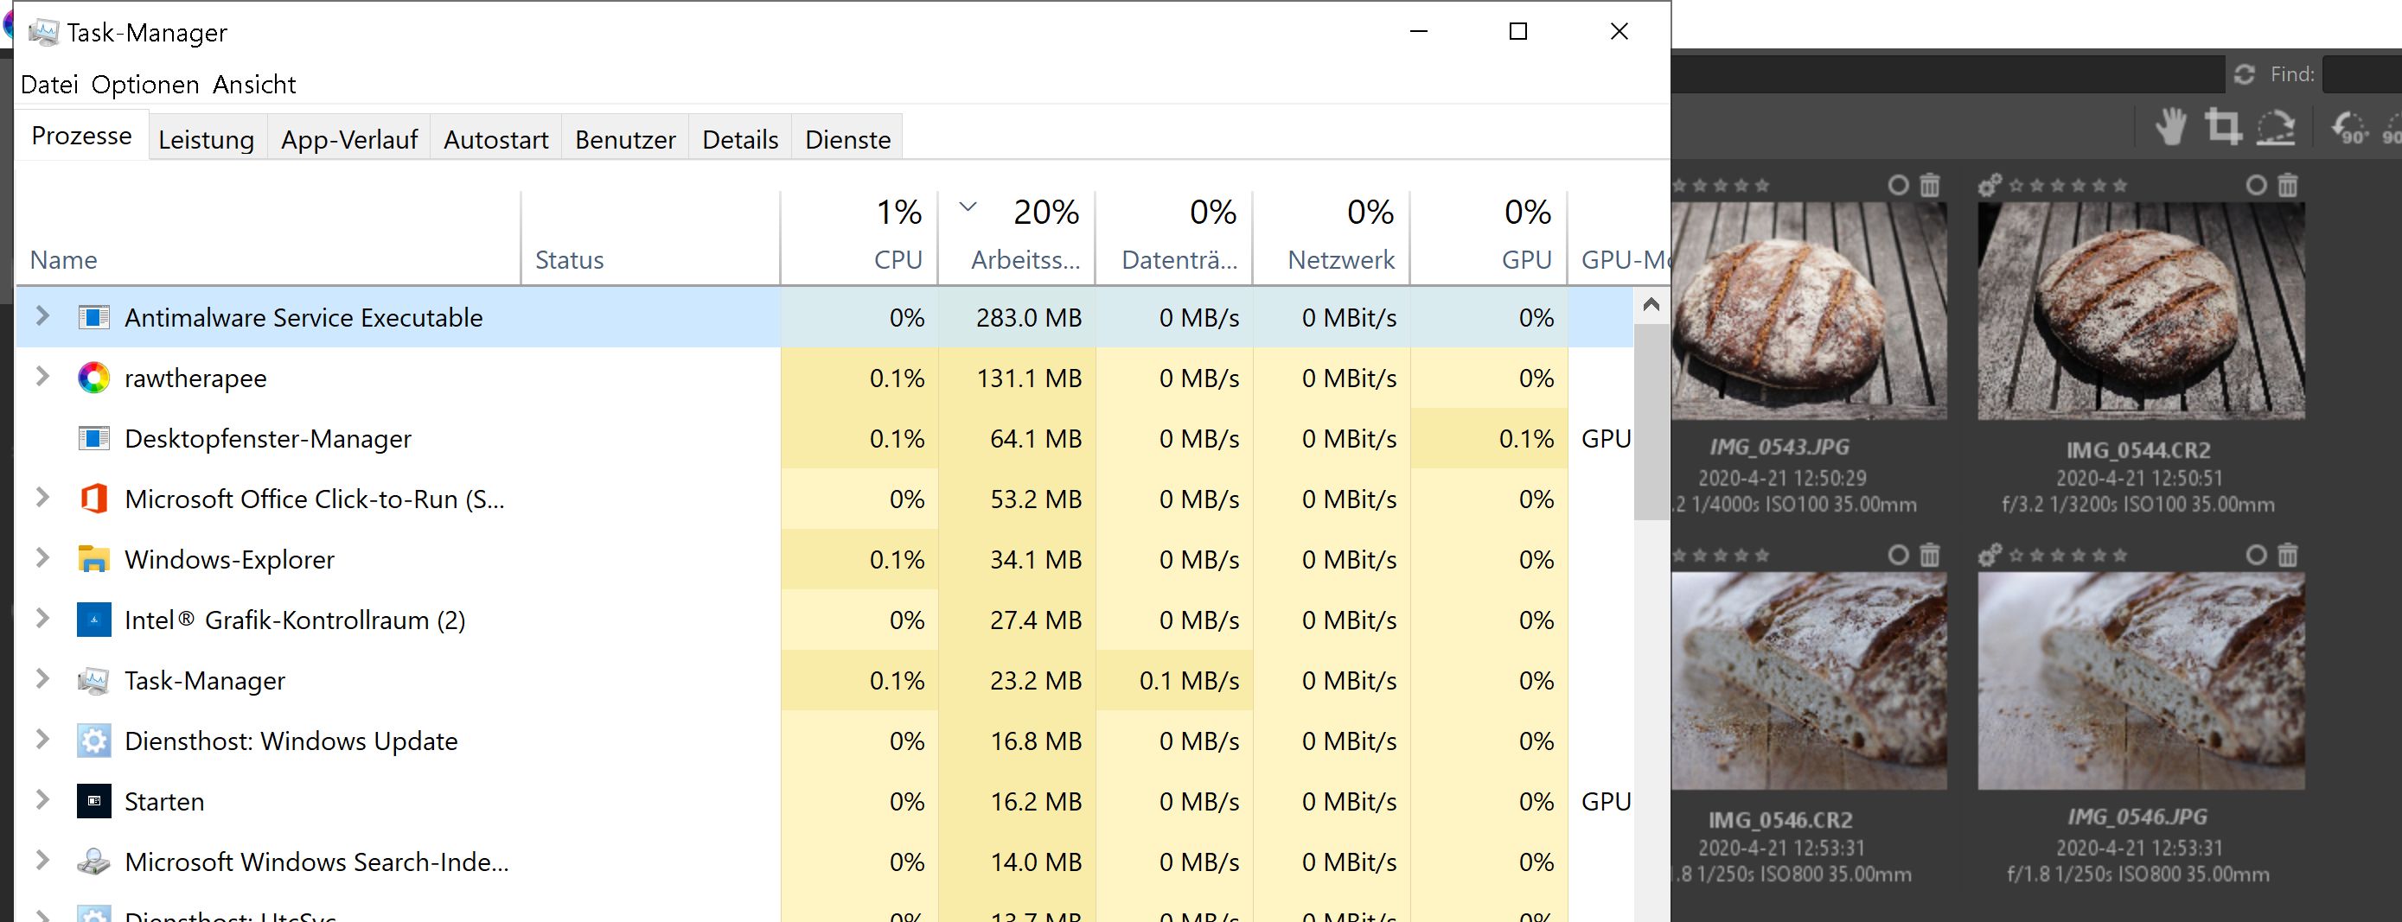Image resolution: width=2402 pixels, height=922 pixels.
Task: Move IMG_0544.CR2 to trash
Action: pos(2287,185)
